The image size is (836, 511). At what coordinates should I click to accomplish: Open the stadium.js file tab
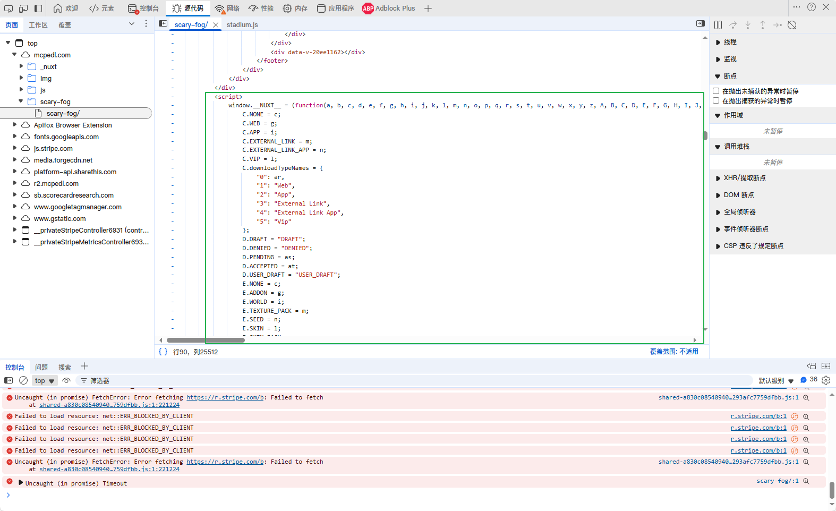tap(242, 25)
